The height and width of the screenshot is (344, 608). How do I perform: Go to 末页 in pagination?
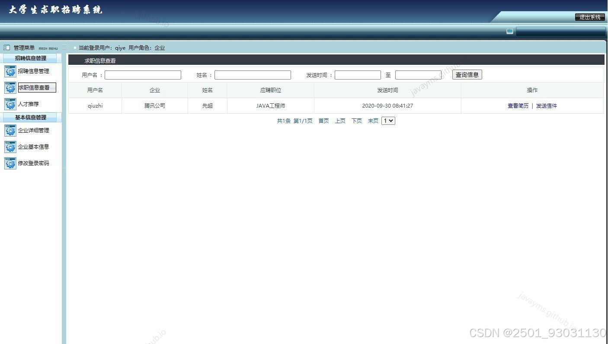373,121
